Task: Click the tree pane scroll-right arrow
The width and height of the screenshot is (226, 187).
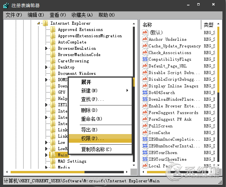Action: point(127,172)
